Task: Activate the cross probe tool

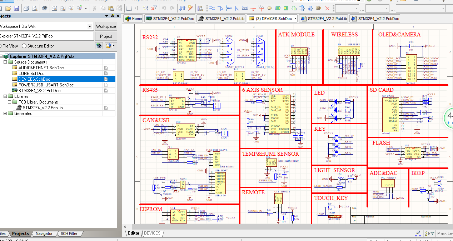Action: pos(190,8)
